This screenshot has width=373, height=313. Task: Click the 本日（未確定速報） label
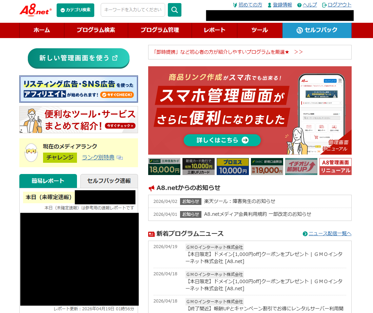[49, 197]
